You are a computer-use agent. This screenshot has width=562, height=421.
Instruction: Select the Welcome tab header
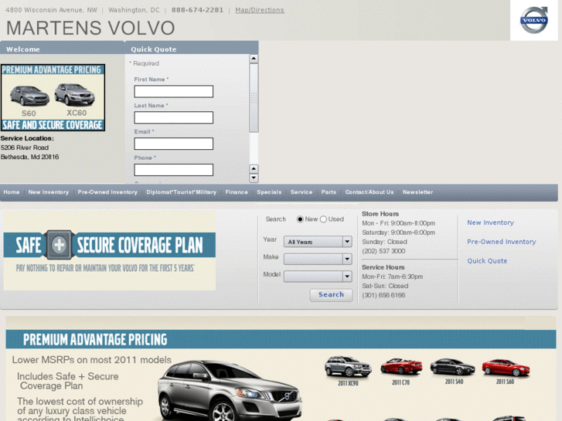[x=63, y=49]
